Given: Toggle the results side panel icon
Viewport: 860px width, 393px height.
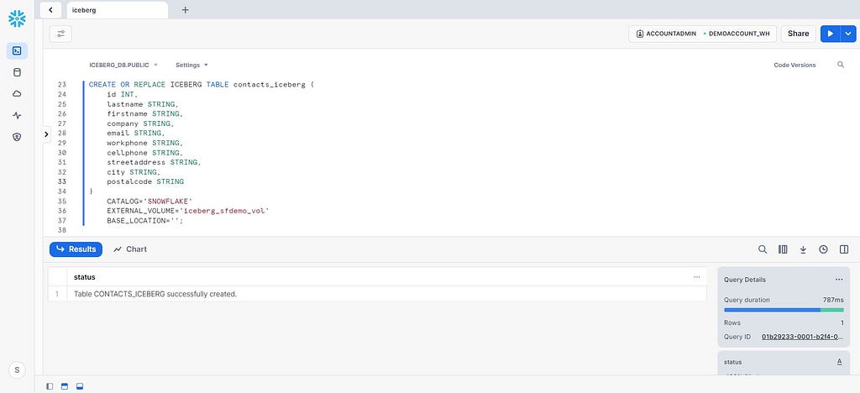Looking at the screenshot, I should tap(843, 249).
